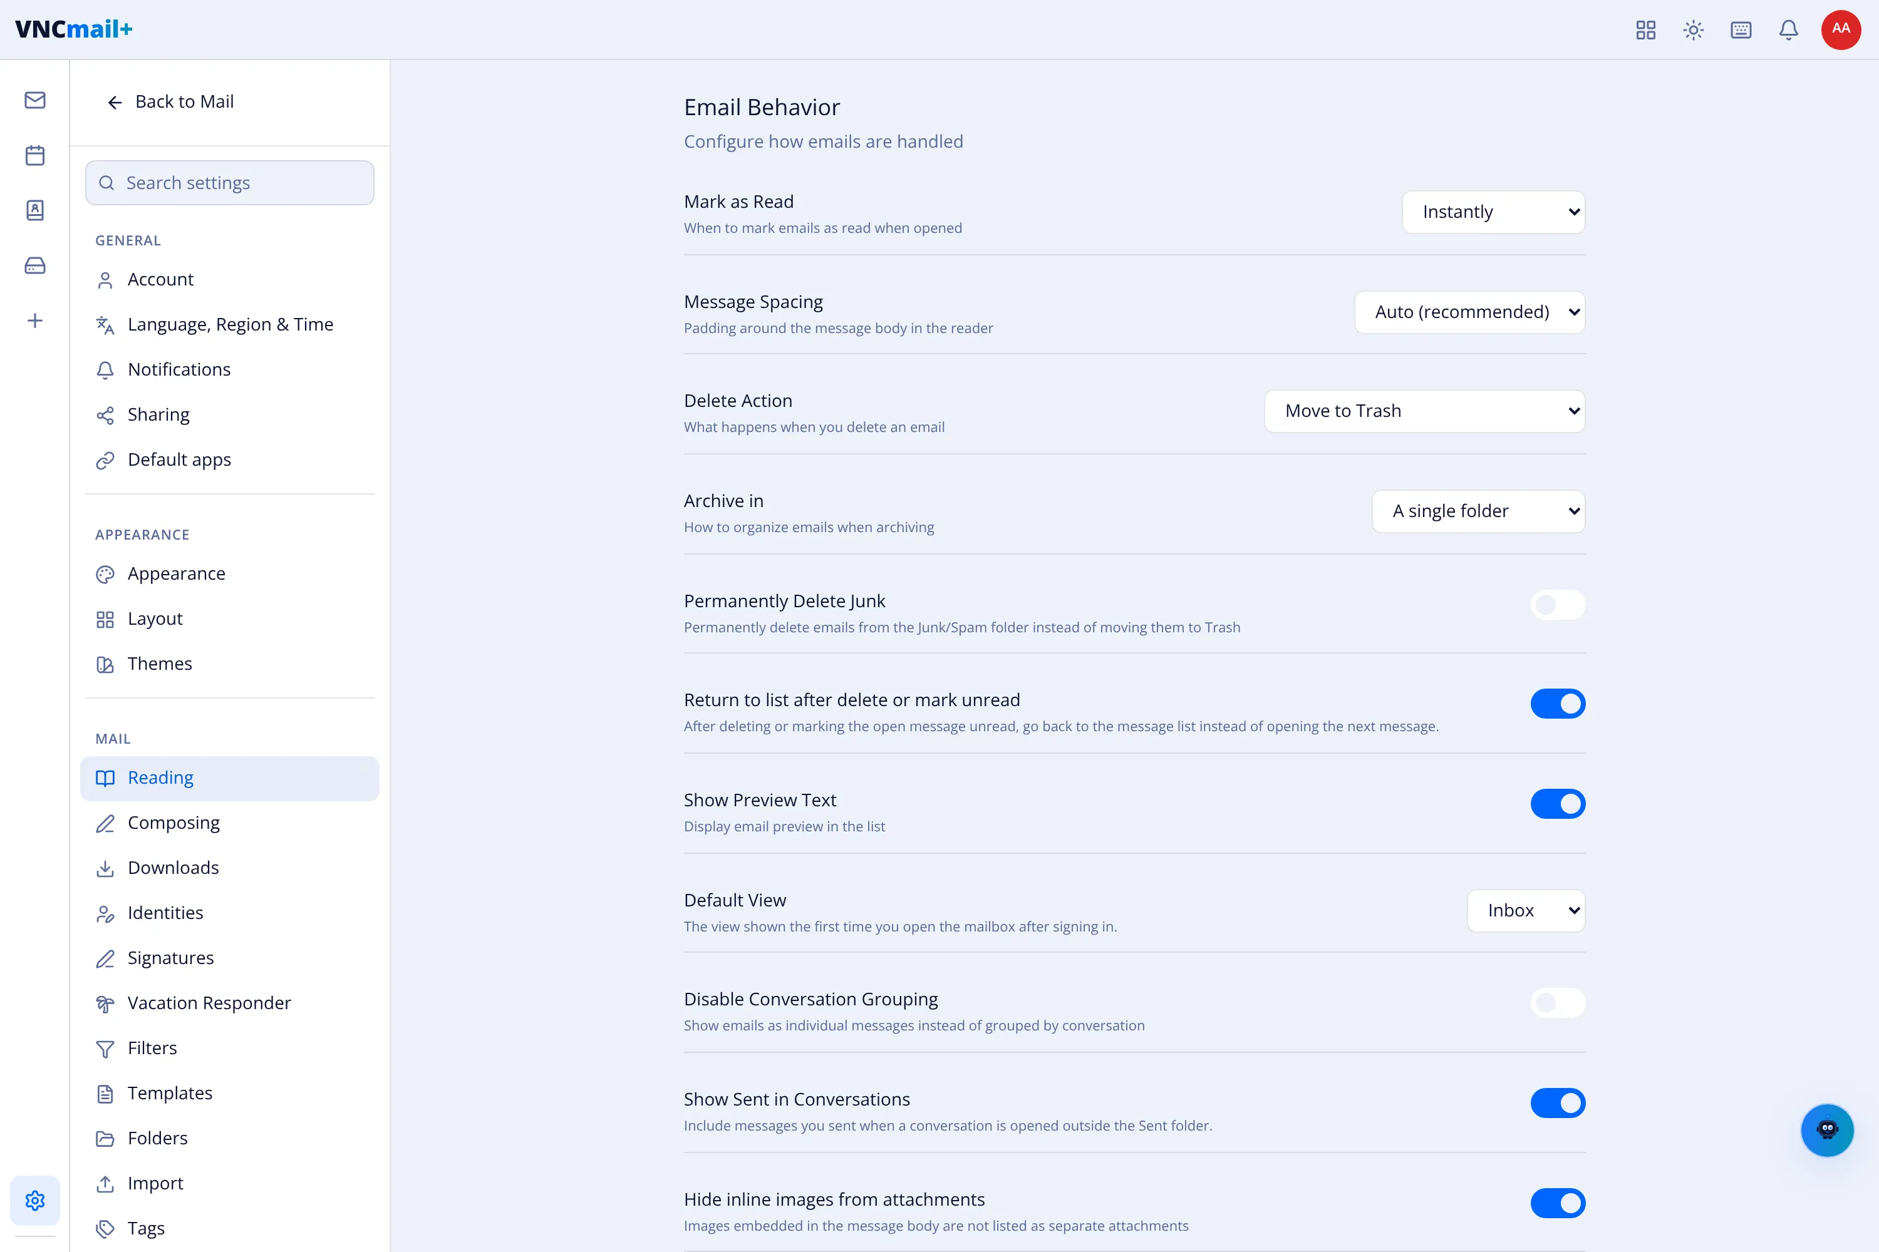Click the Account person icon in the sidebar
Screen dimensions: 1879x1252
105,280
